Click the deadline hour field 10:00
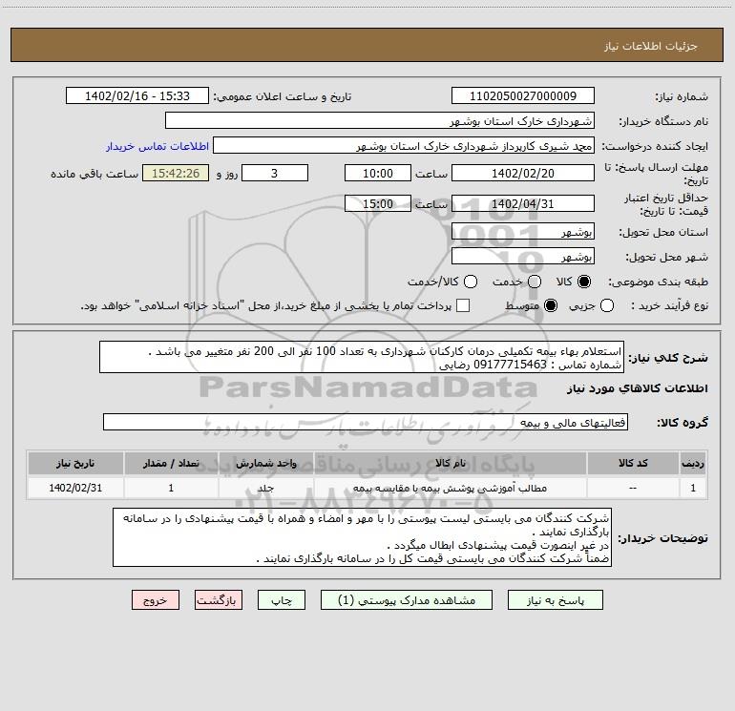The width and height of the screenshot is (735, 711). [378, 174]
